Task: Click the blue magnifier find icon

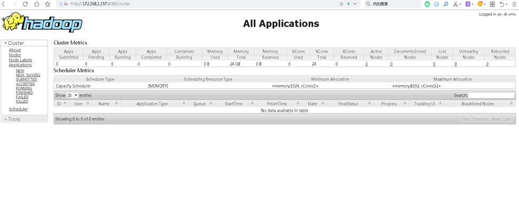Action: (x=445, y=4)
